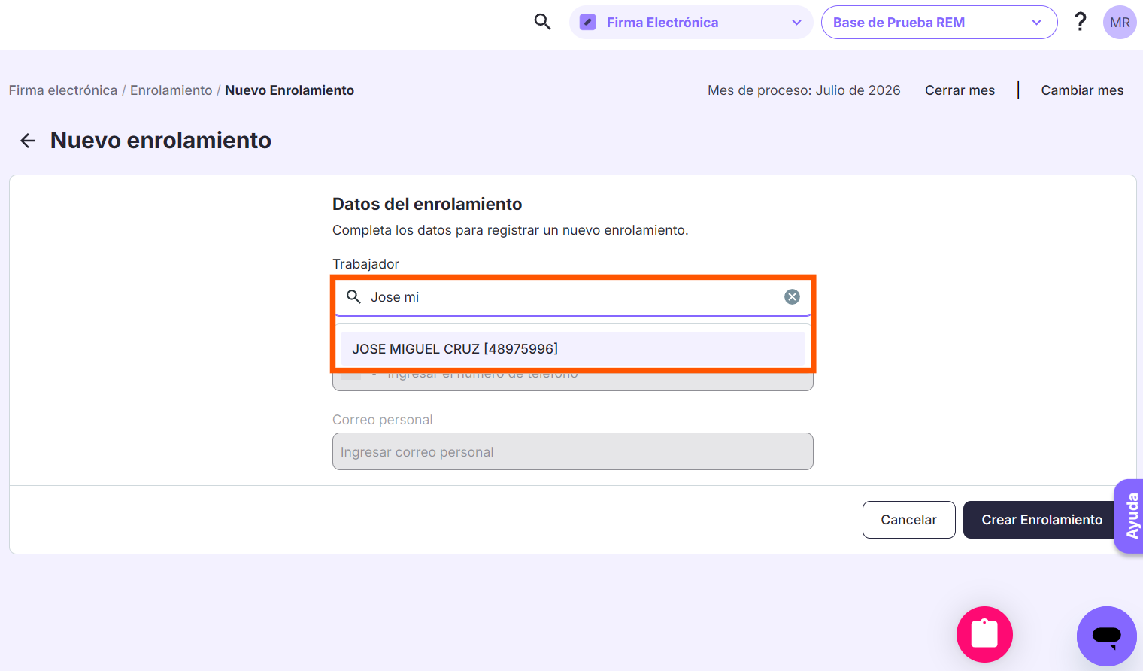Image resolution: width=1143 pixels, height=671 pixels.
Task: Open the Firma Electrónica module dropdown
Action: click(691, 23)
